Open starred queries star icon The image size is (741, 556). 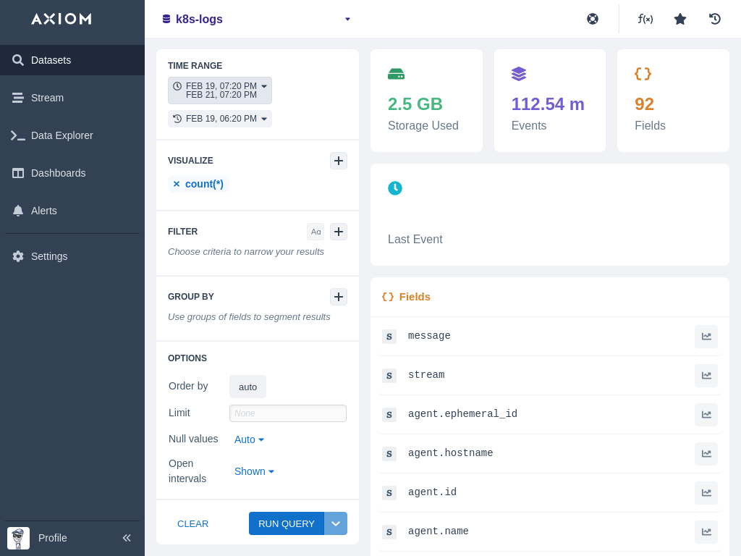[680, 19]
